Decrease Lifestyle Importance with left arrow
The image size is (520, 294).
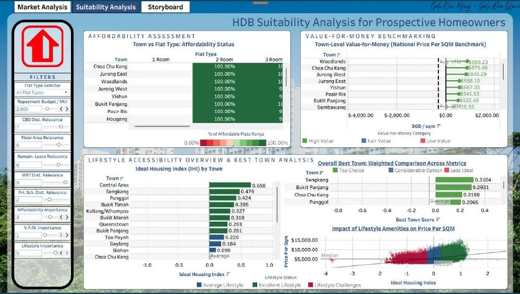(61, 253)
